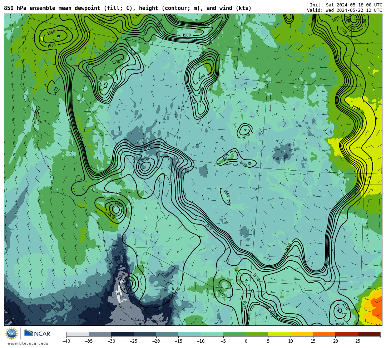Click the plot title '850 hPa ensemble mean dewpoint'
386x348 pixels.
point(52,8)
